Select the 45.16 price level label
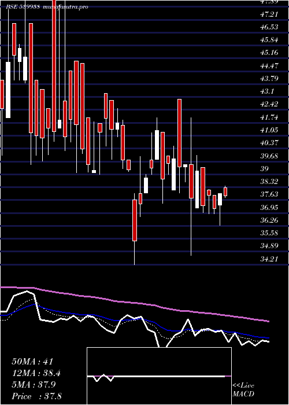Viewport: 289px width, 405px height. (x=269, y=53)
